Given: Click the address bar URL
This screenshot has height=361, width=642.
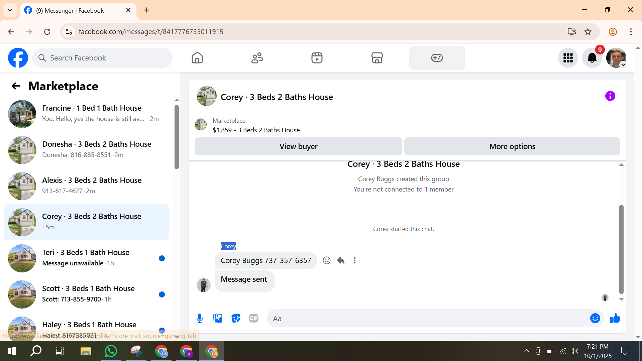Looking at the screenshot, I should pyautogui.click(x=151, y=32).
